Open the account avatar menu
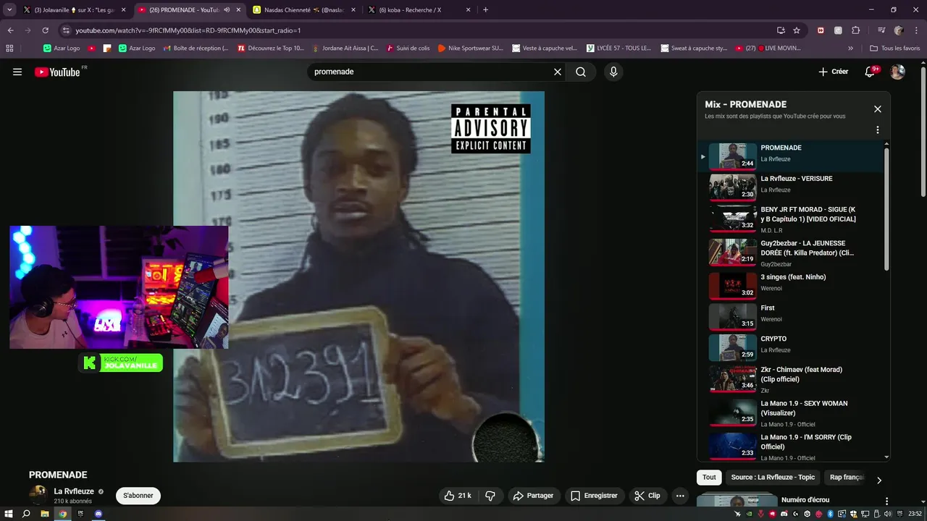 [897, 72]
